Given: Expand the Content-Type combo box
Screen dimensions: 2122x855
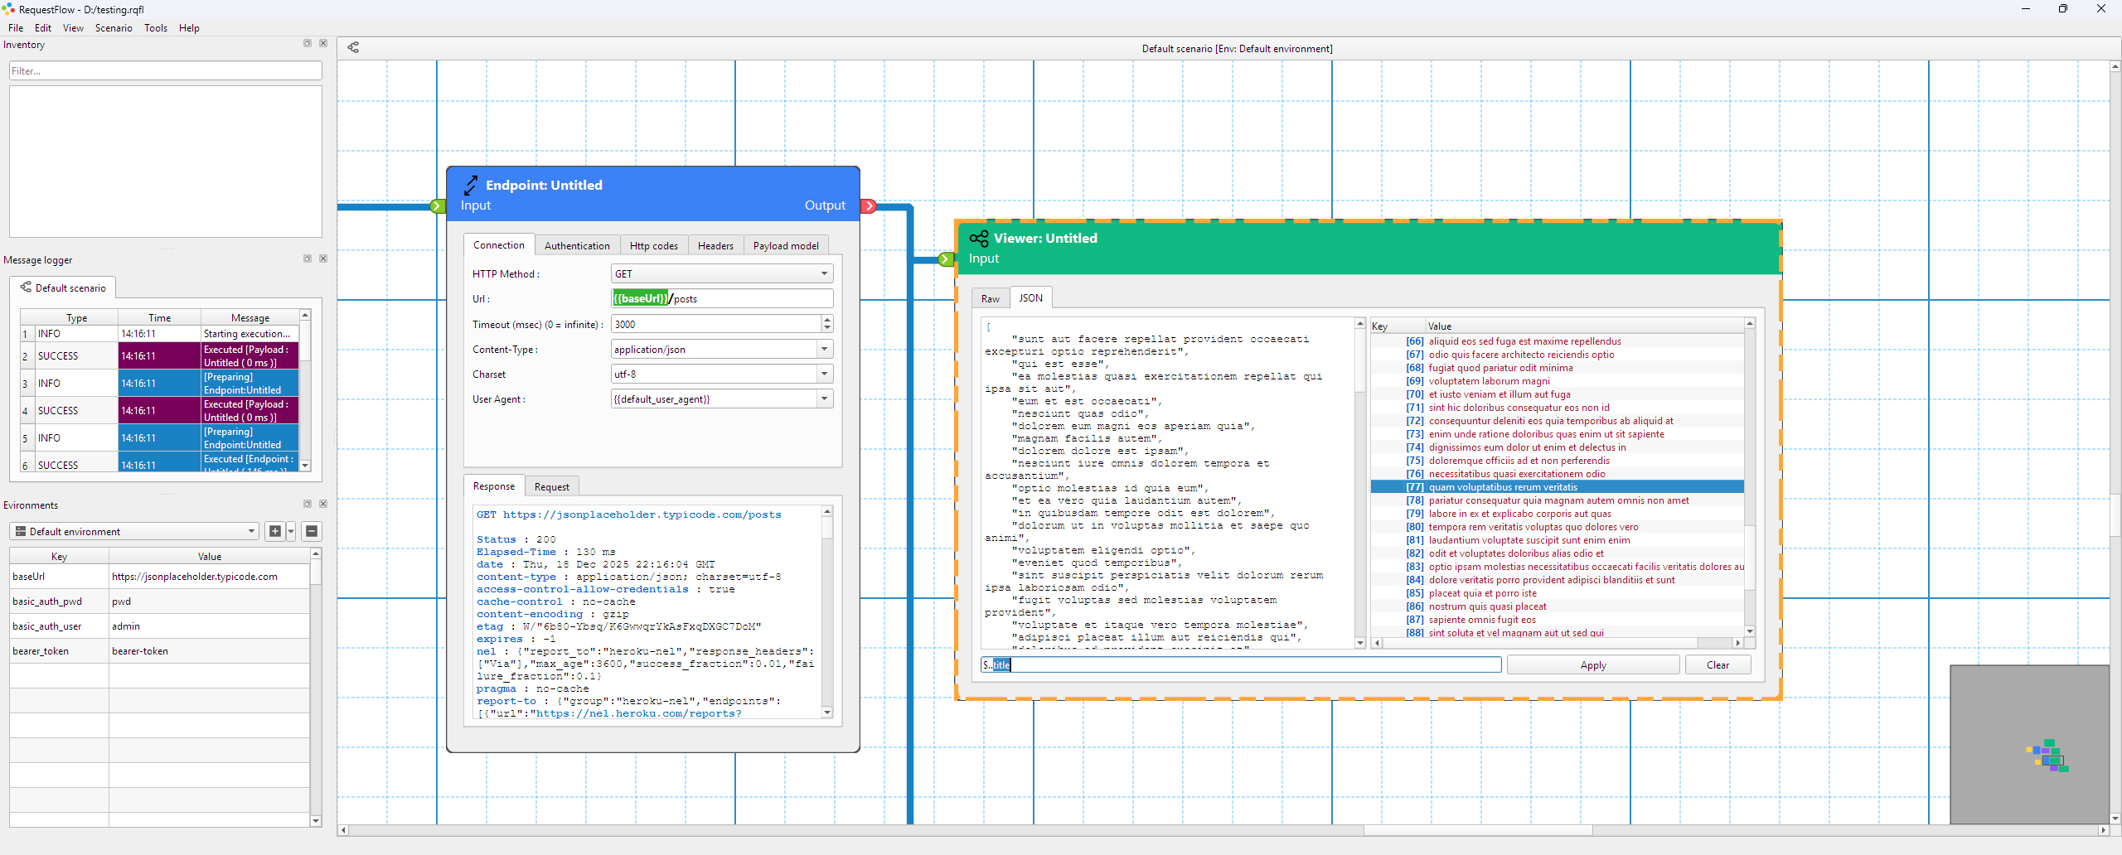Looking at the screenshot, I should 824,350.
